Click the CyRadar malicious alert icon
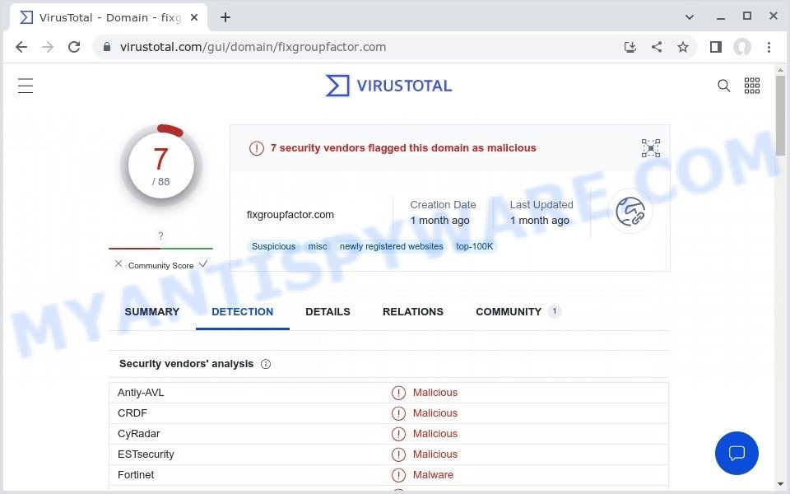Screen dimensions: 790x494 [398, 434]
